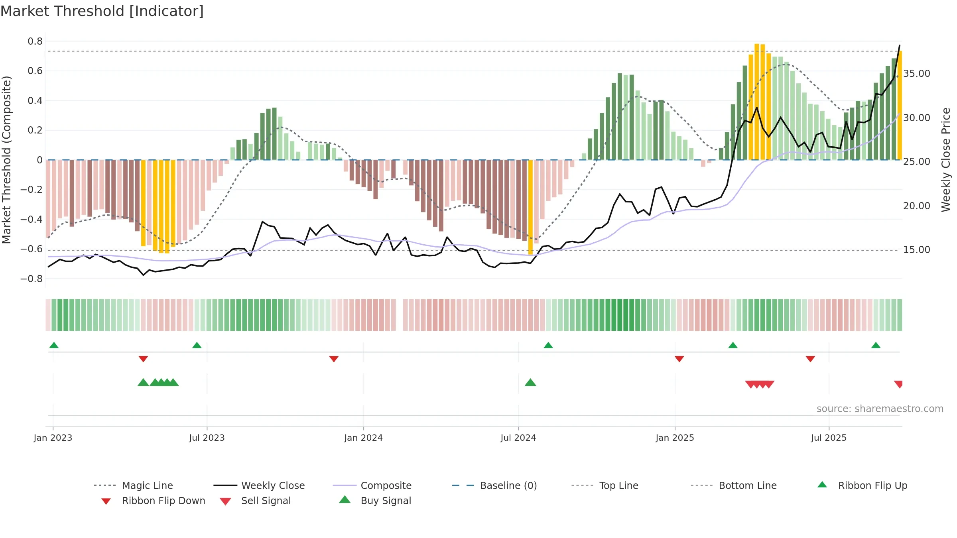This screenshot has height=538, width=957.
Task: Click the Ribbon Flip Down marker in June 2025
Action: (810, 359)
